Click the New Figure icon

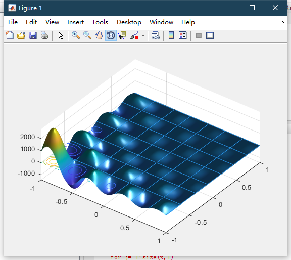[x=10, y=35]
